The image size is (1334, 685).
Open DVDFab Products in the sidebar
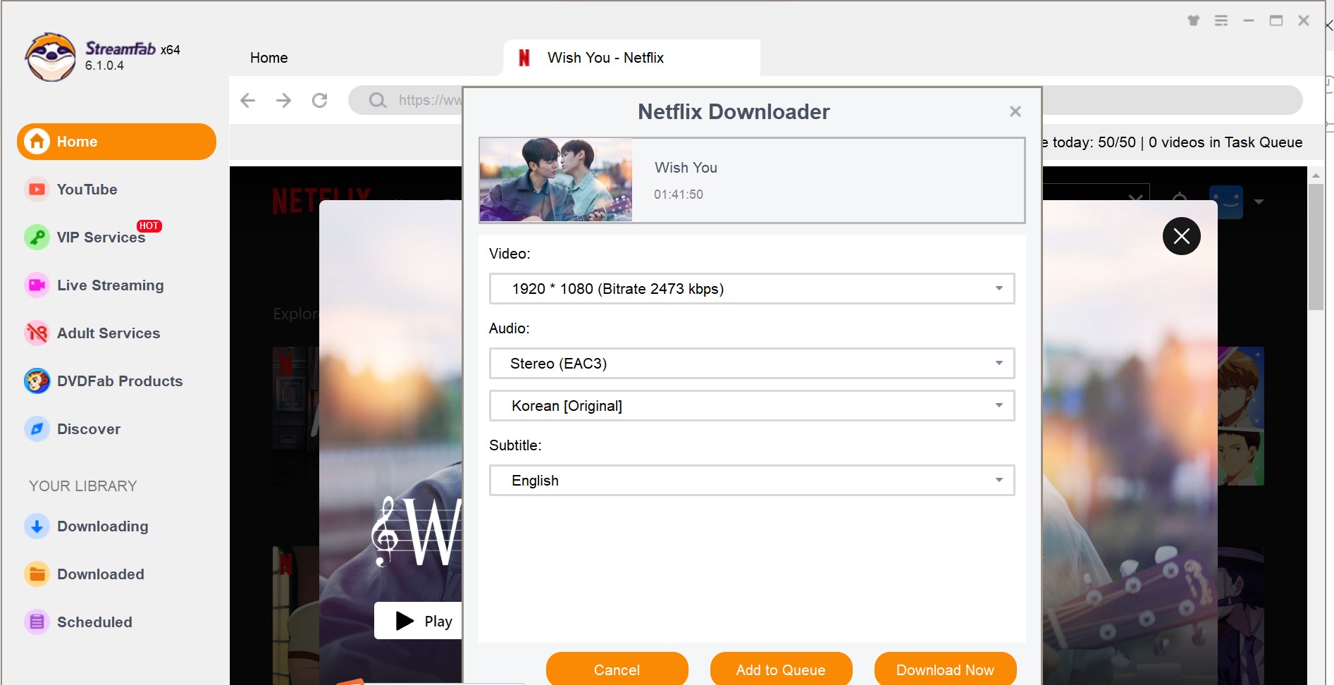pyautogui.click(x=119, y=381)
